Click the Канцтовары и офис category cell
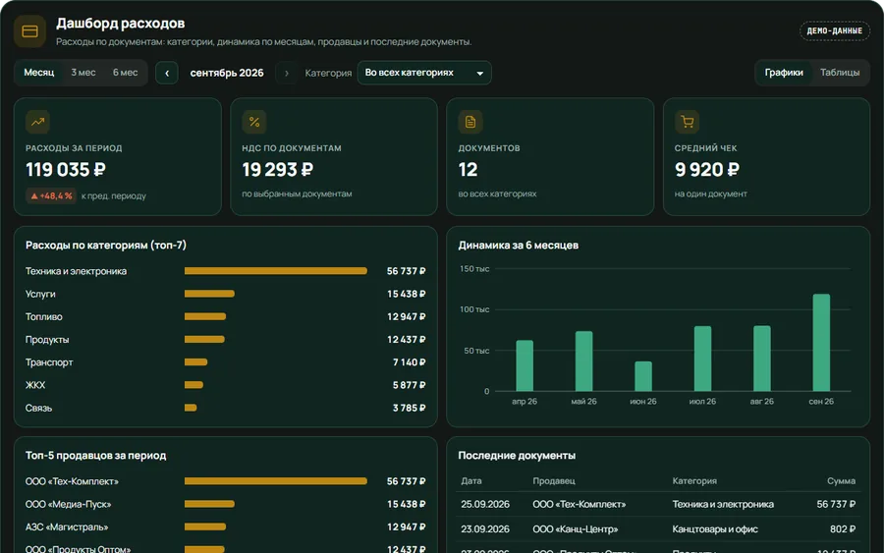This screenshot has height=553, width=884. [715, 528]
